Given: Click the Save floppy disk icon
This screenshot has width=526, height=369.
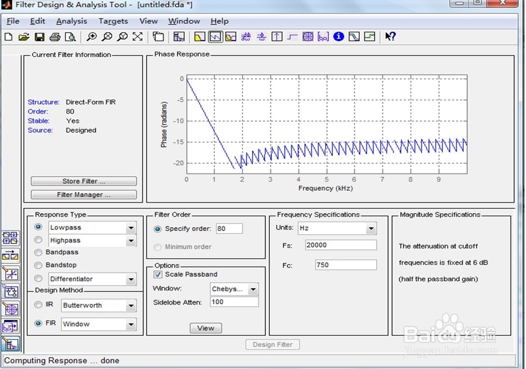Looking at the screenshot, I should click(x=39, y=37).
